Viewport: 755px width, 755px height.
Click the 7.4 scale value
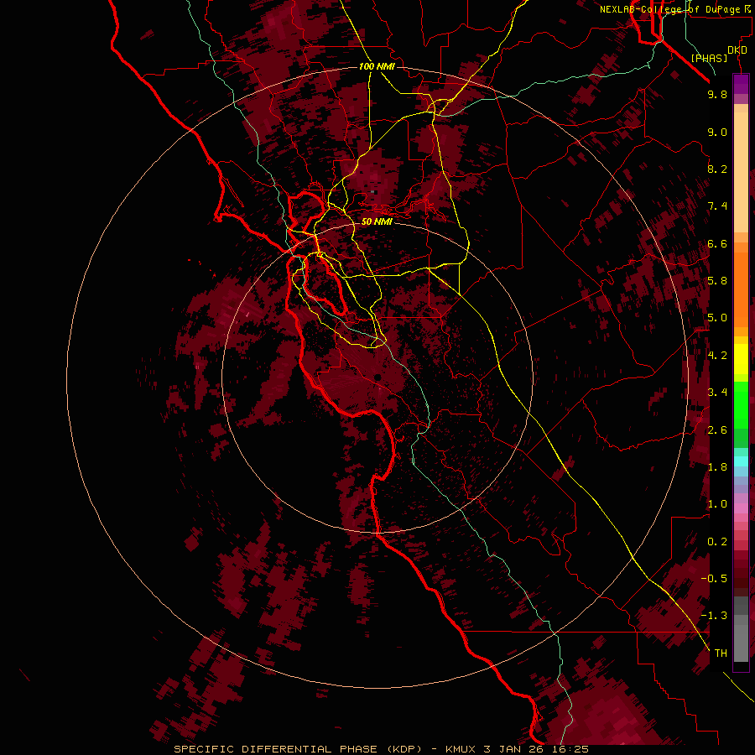(717, 206)
